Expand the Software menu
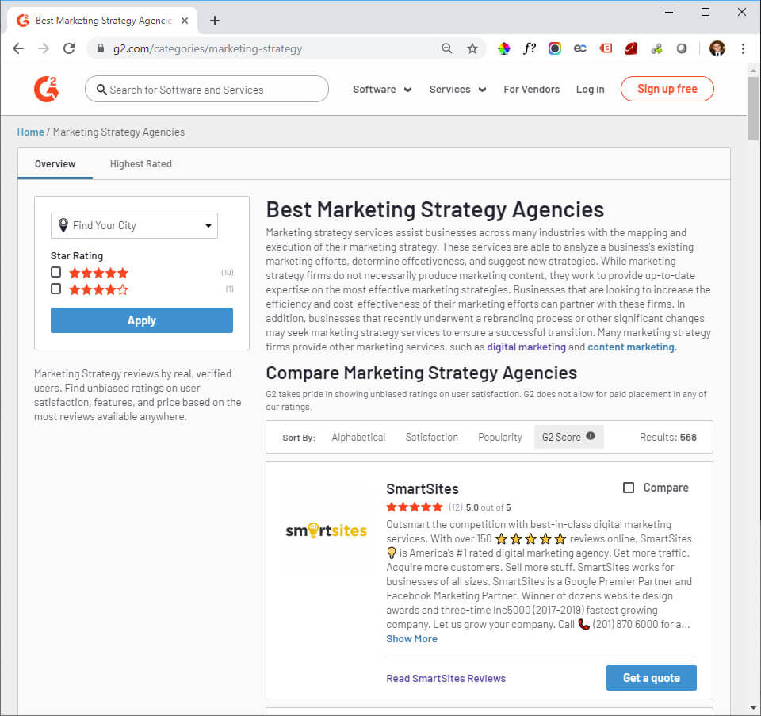761x716 pixels. coord(382,90)
